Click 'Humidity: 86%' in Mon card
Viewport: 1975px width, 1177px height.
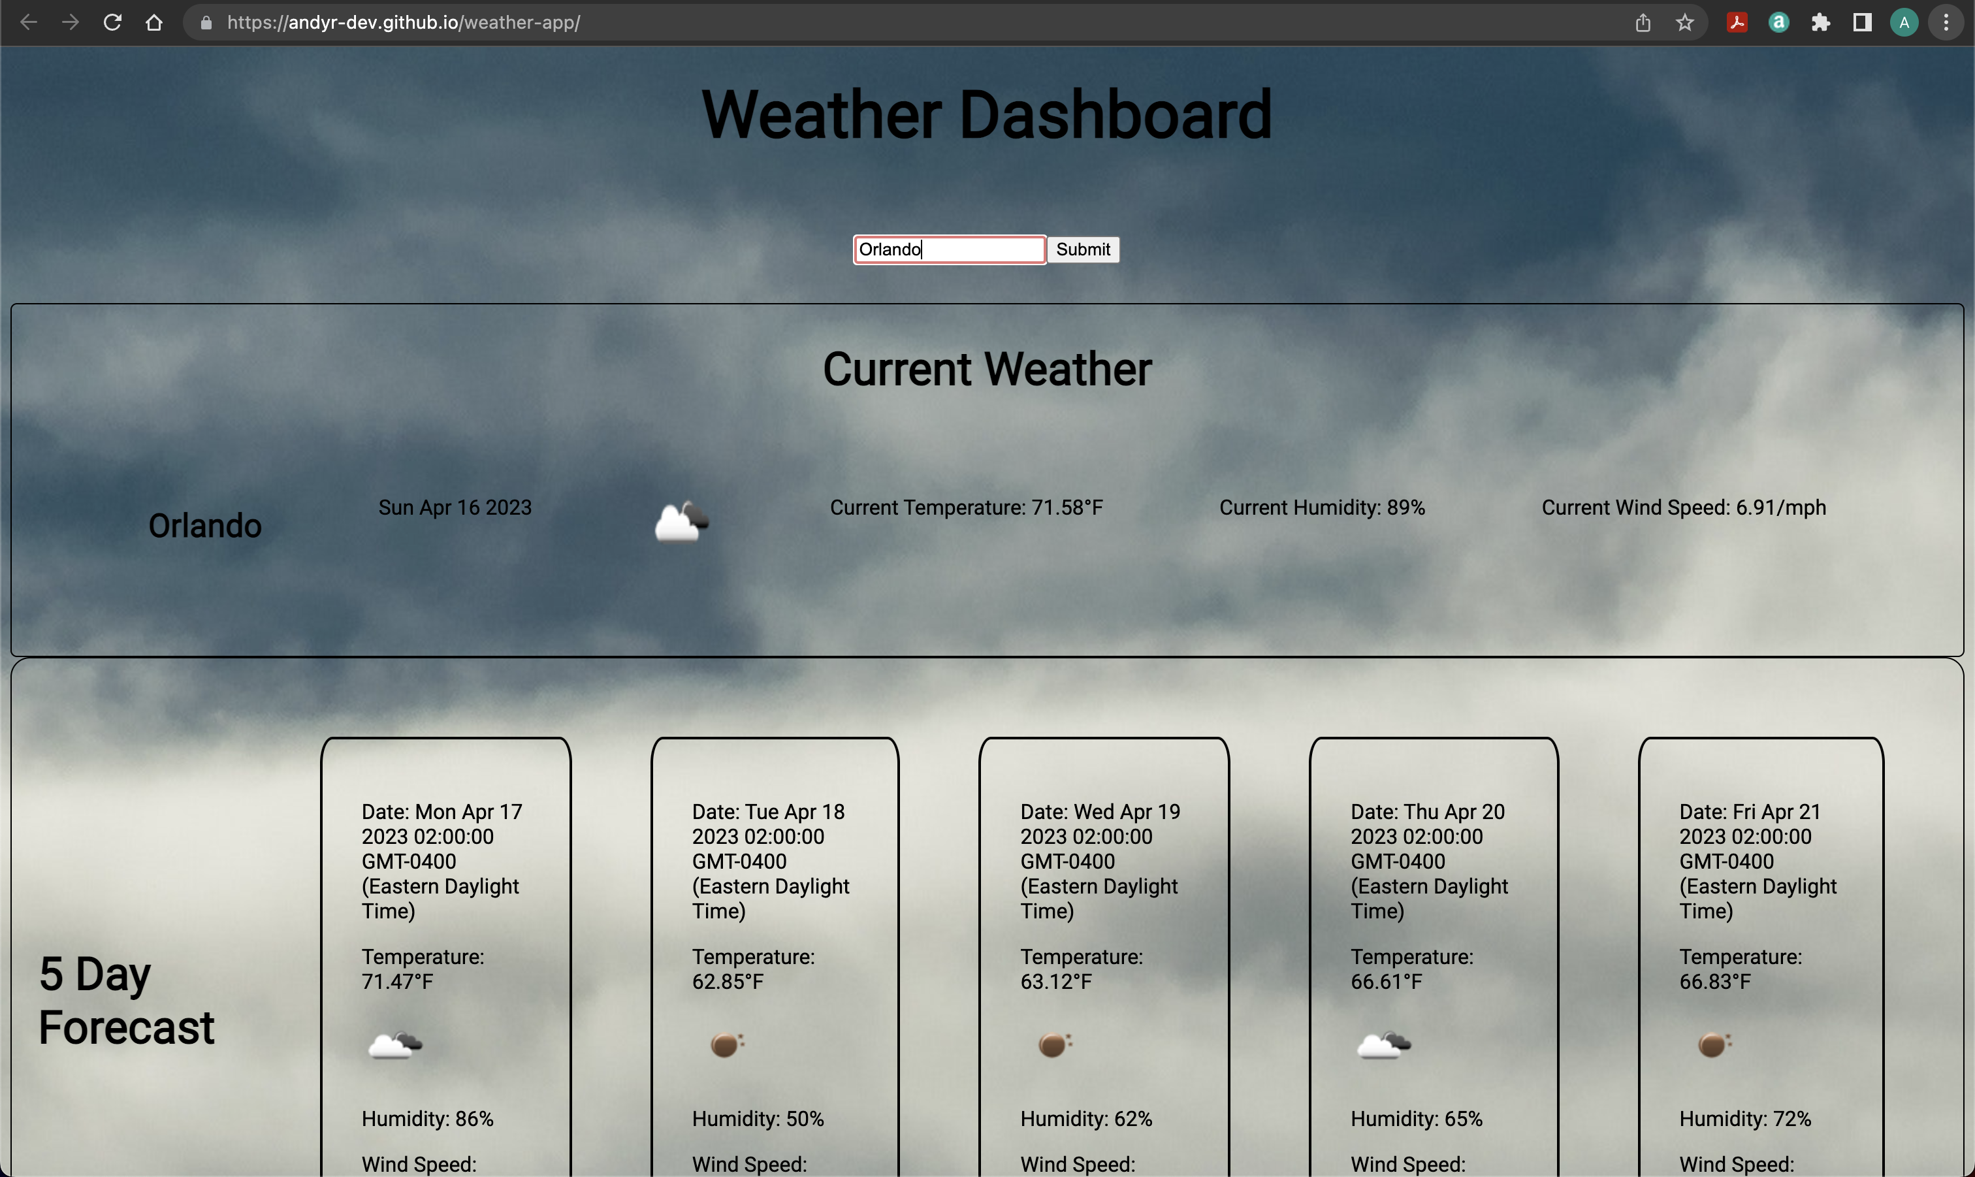tap(427, 1119)
